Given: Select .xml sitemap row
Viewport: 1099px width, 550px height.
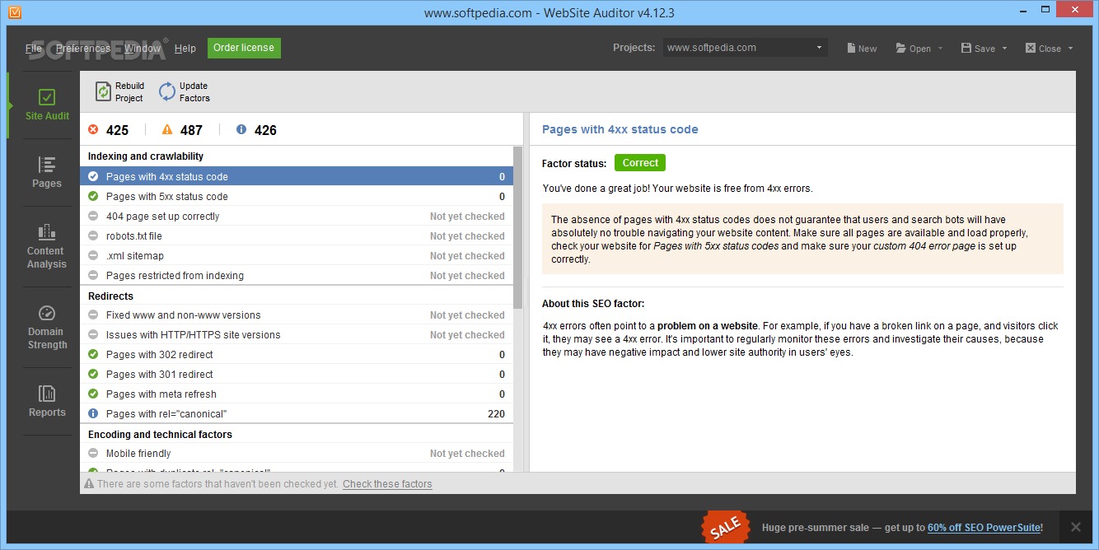Looking at the screenshot, I should tap(297, 256).
